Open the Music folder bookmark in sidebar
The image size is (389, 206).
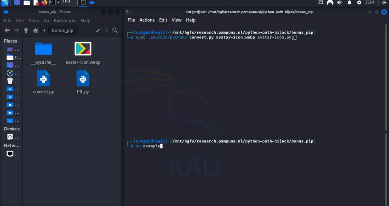click(13, 97)
